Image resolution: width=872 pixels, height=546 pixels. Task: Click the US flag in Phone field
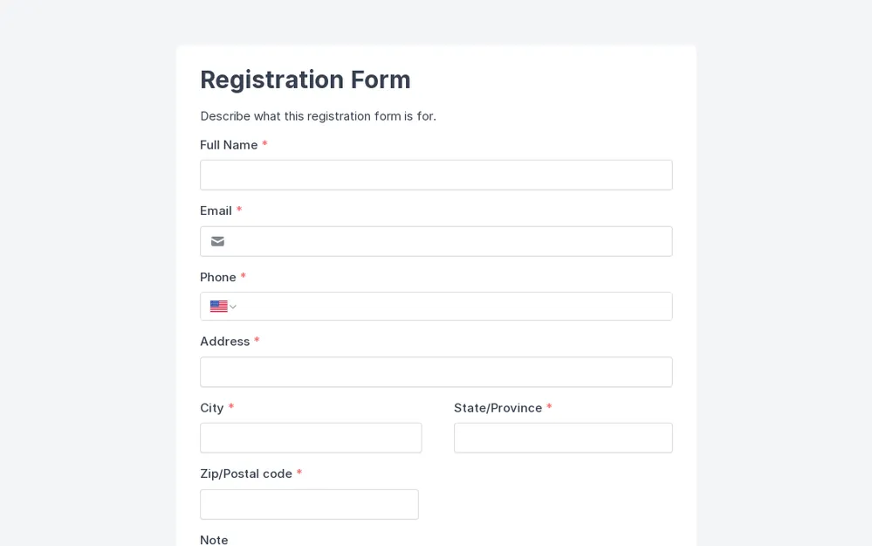[217, 306]
